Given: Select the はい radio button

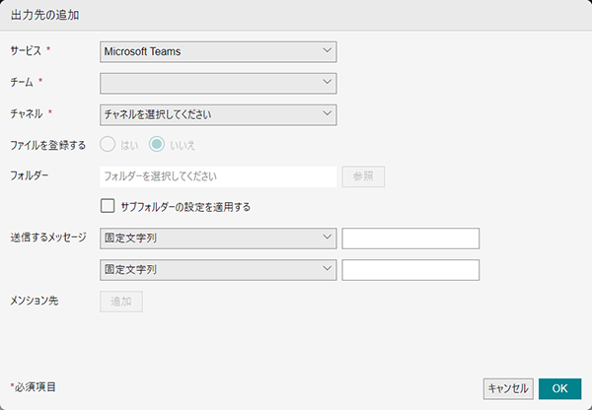Looking at the screenshot, I should tap(108, 145).
